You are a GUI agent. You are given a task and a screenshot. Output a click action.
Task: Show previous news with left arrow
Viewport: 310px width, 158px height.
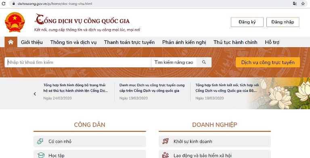(x=35, y=94)
